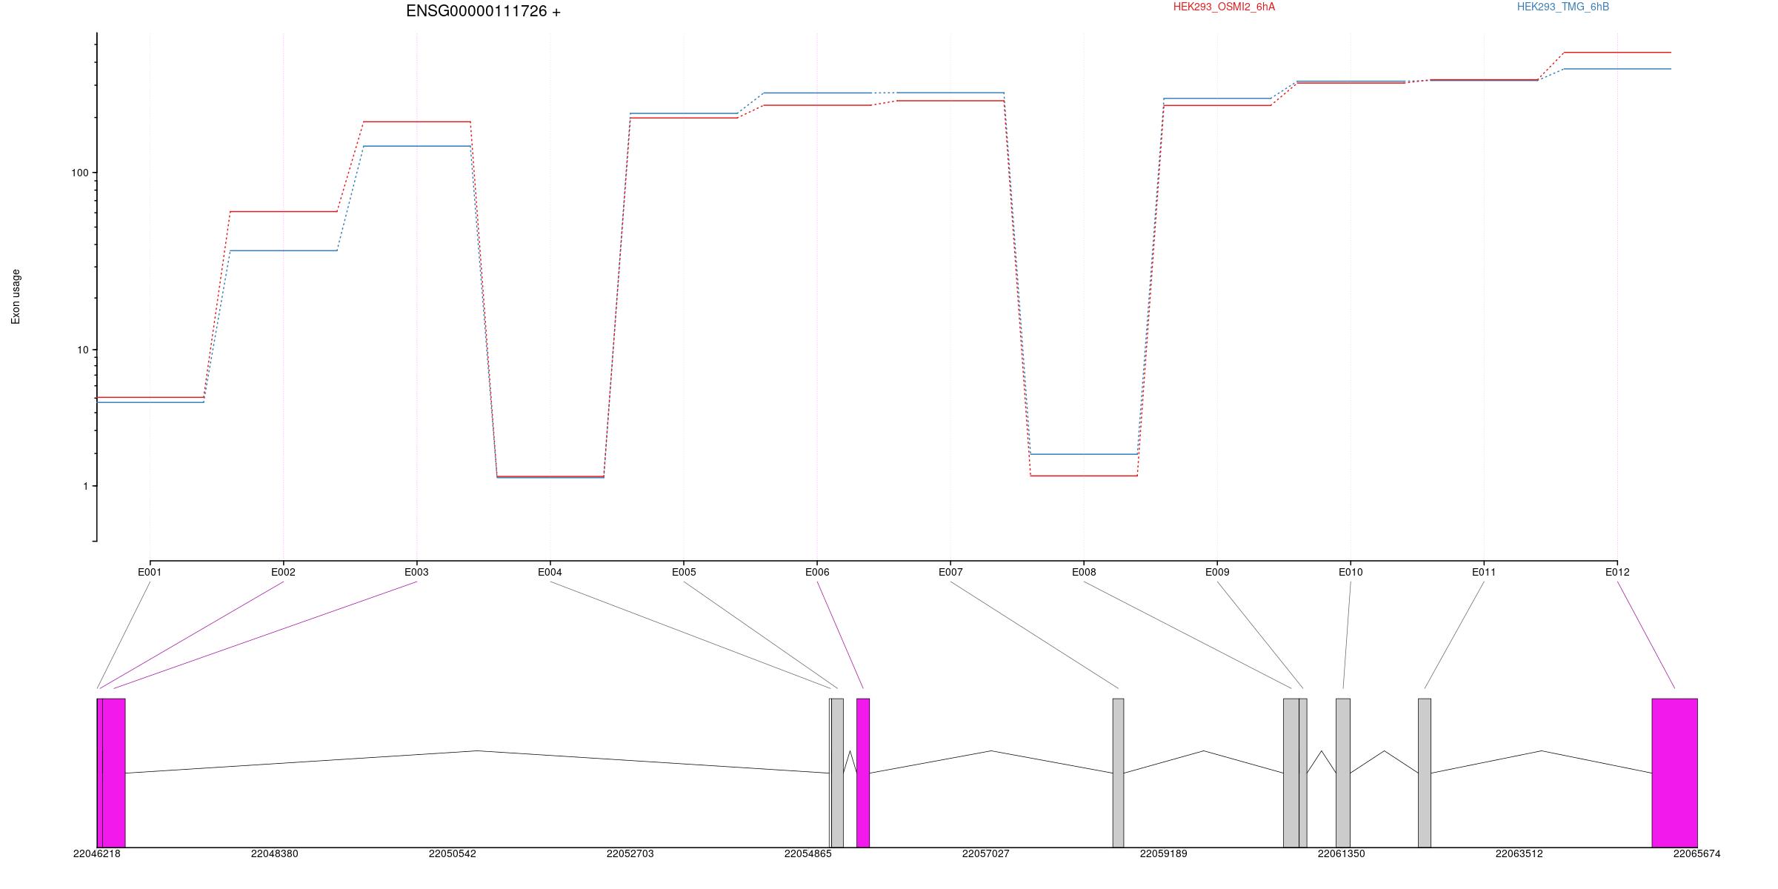Click the gray exon block for E005
Screen dimensions: 1778x889
(837, 773)
